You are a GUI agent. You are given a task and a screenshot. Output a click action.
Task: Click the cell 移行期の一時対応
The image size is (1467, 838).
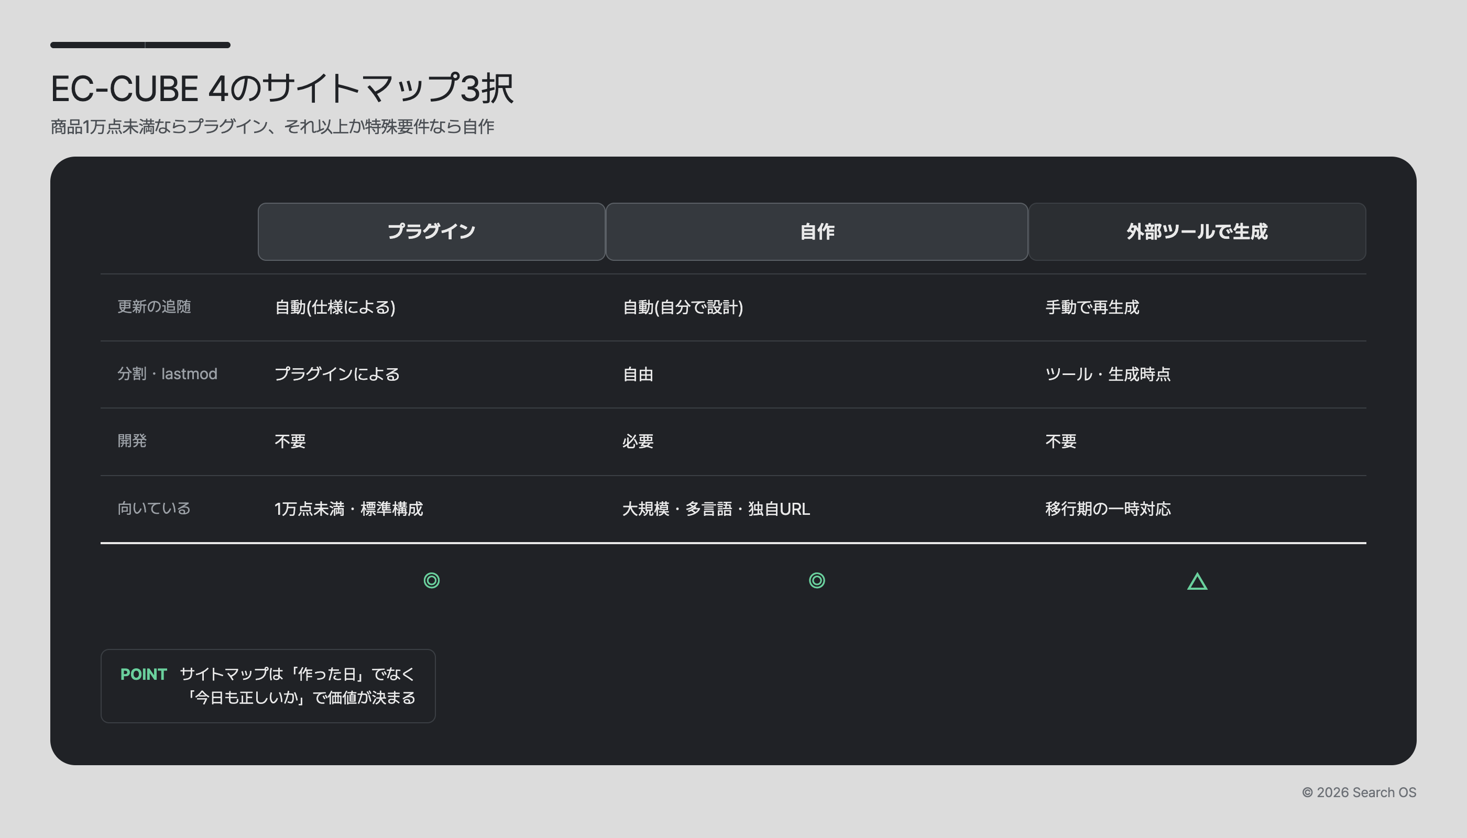1108,509
